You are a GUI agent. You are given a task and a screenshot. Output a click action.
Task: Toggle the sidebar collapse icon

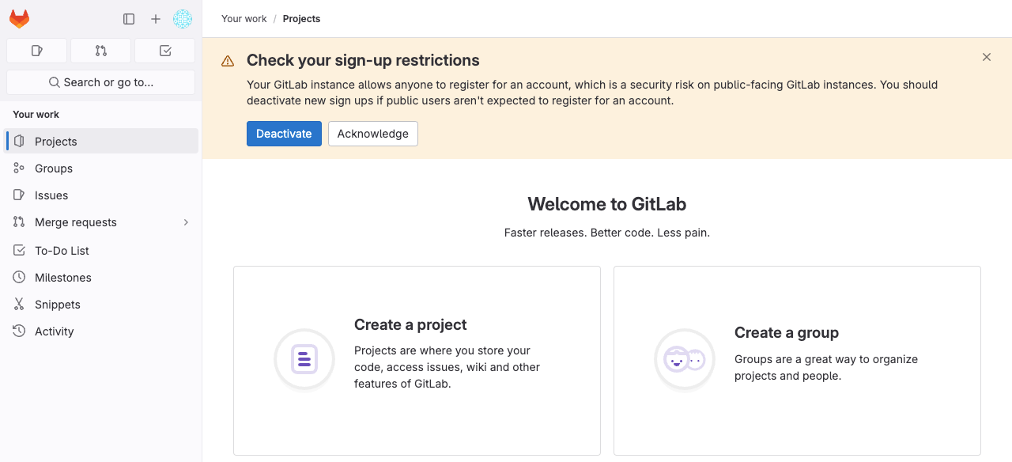[129, 19]
